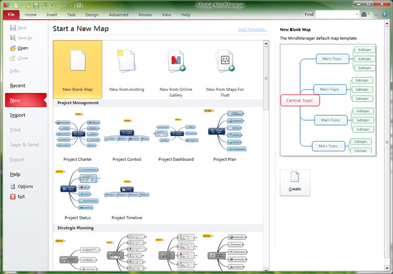Image resolution: width=393 pixels, height=274 pixels.
Task: Select Export in the backstage sidebar
Action: (17, 160)
